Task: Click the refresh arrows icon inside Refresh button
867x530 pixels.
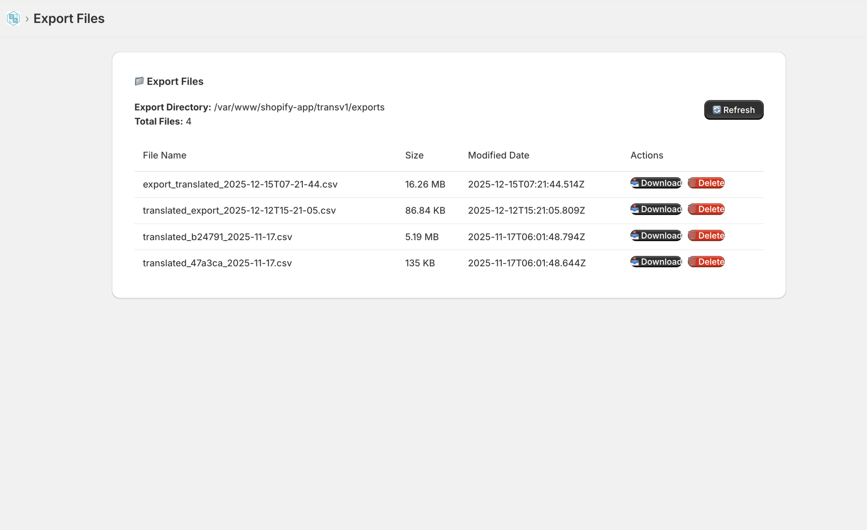Action: 716,110
